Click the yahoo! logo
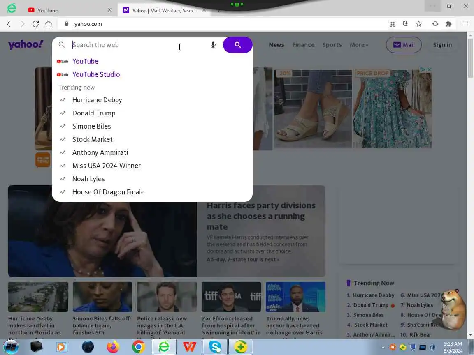The image size is (474, 355). pyautogui.click(x=26, y=45)
